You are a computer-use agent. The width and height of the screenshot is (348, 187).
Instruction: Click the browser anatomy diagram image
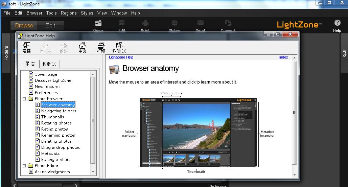(198, 133)
